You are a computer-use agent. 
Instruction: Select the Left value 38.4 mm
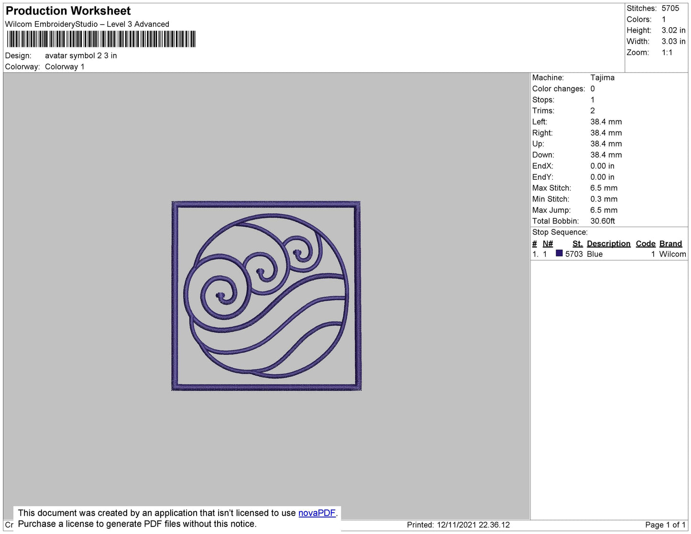[606, 121]
